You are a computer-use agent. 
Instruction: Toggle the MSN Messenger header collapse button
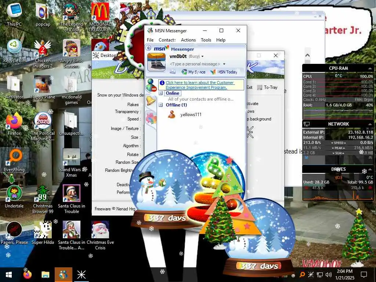click(x=148, y=48)
